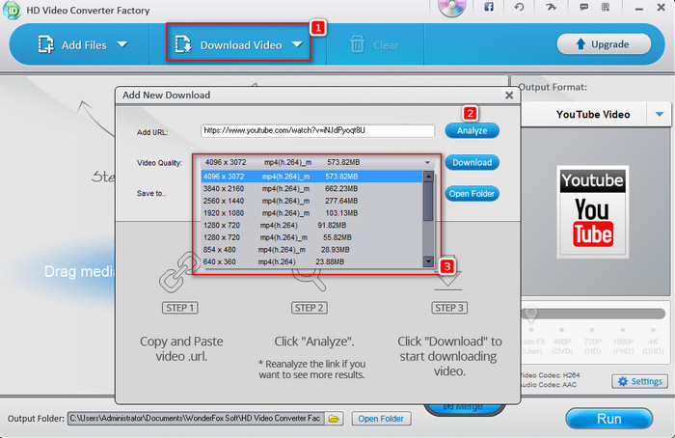Image resolution: width=675 pixels, height=438 pixels.
Task: Select 1280 x 720 91.82MB option
Action: tap(311, 225)
